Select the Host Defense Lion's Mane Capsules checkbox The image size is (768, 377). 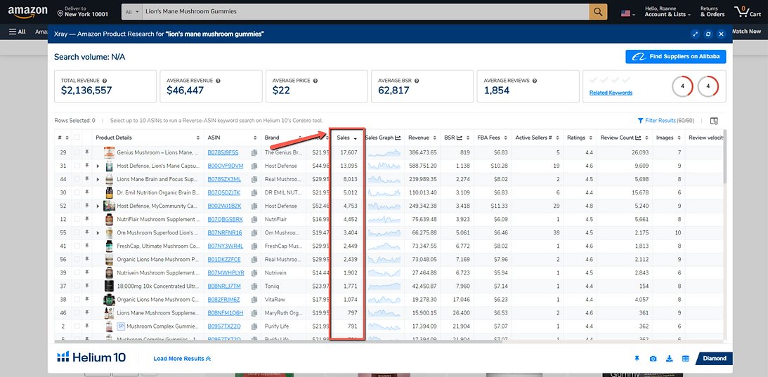[77, 166]
